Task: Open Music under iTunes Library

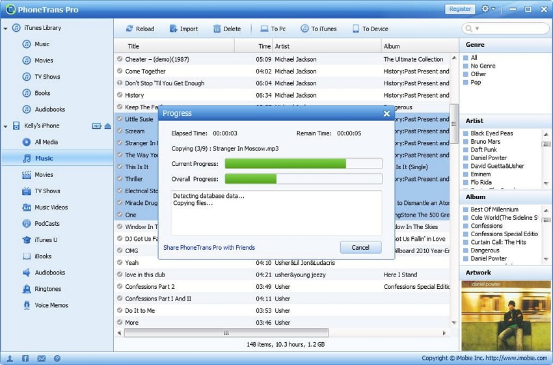Action: click(36, 44)
